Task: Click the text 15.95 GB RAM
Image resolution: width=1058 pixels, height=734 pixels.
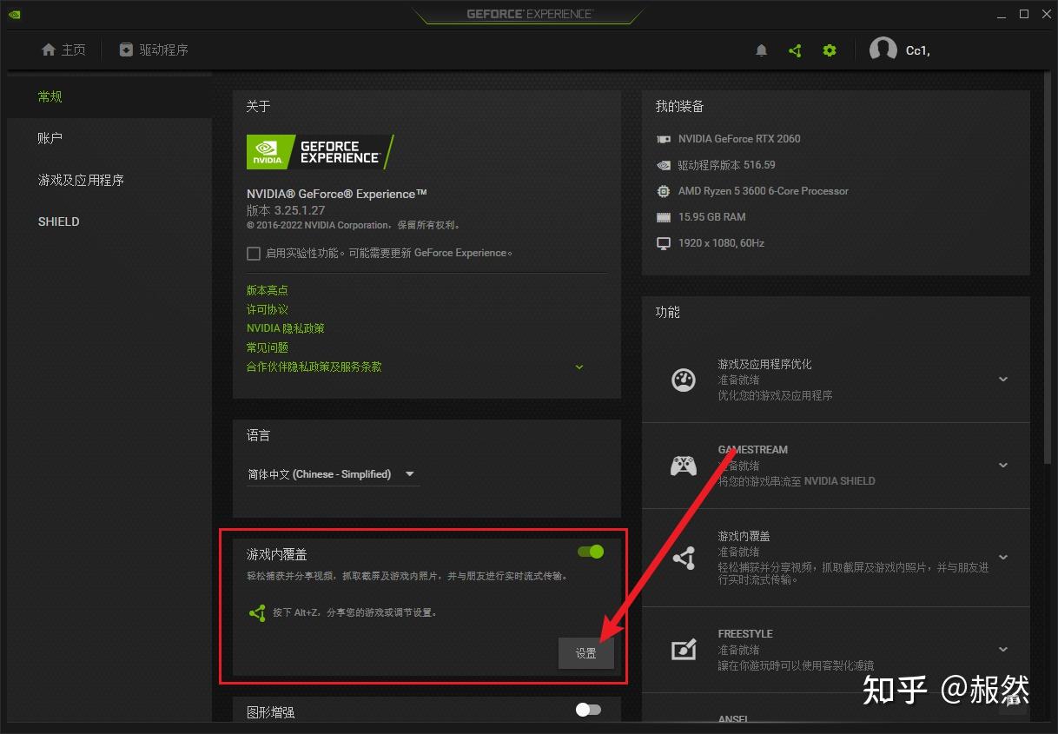Action: [712, 217]
